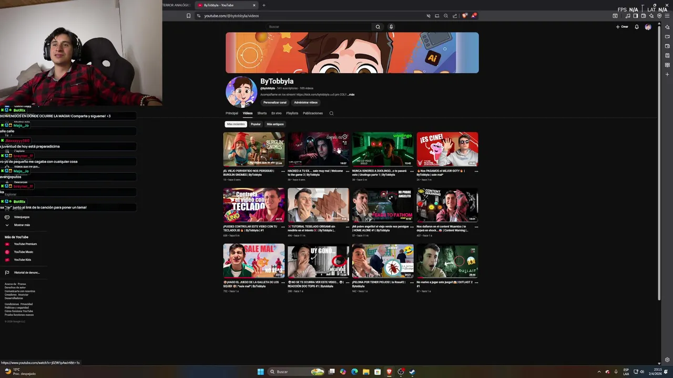Switch to the En vivo channel tab

coord(277,113)
